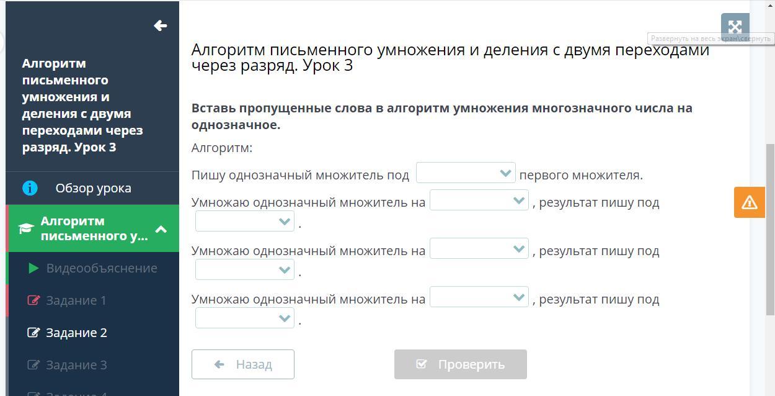Click the blue info icon beside Обзор урока

[x=30, y=188]
